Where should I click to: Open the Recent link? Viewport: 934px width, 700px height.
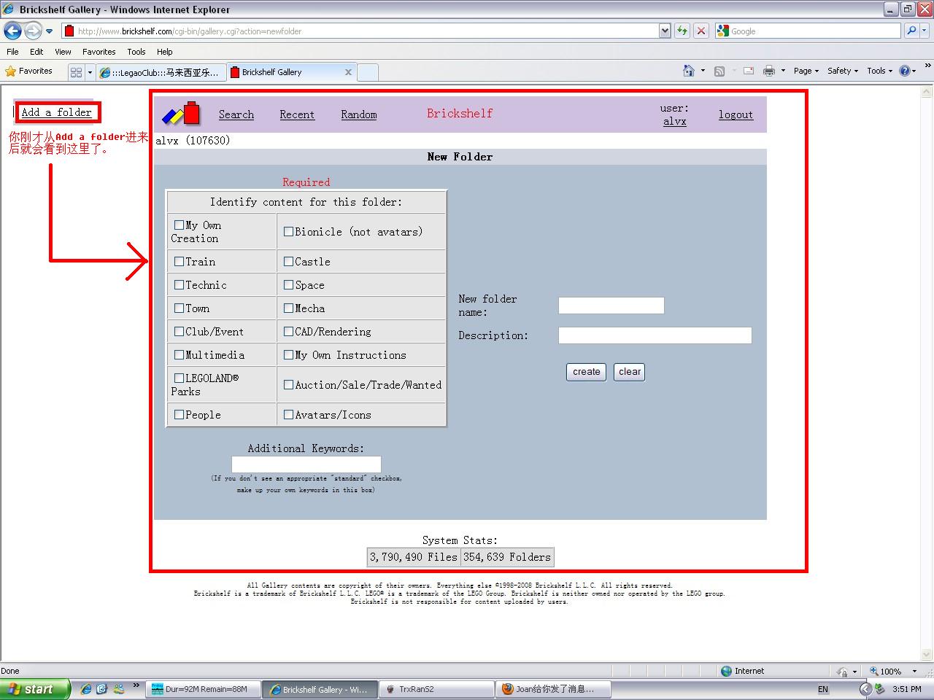coord(297,114)
